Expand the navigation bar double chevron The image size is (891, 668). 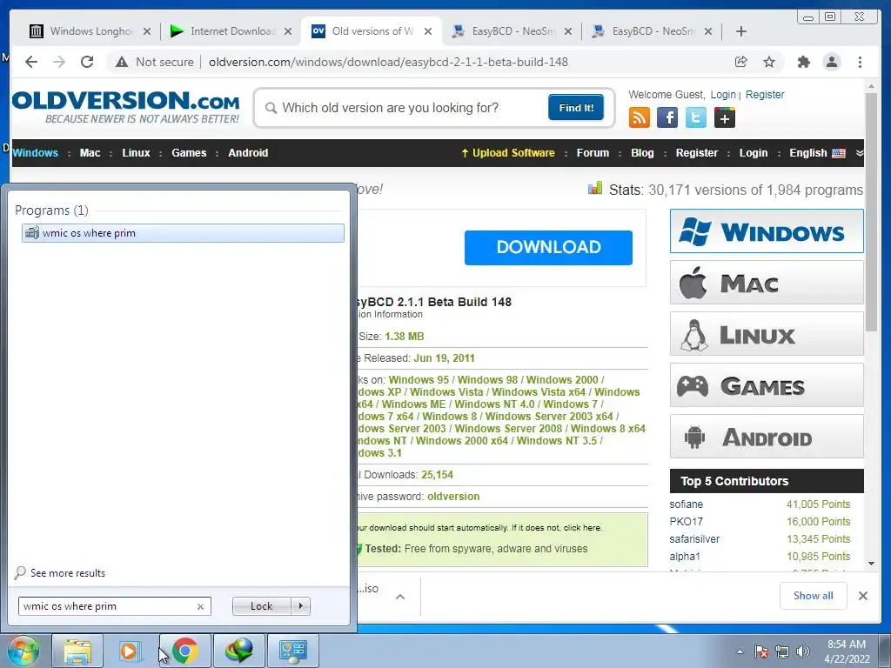pyautogui.click(x=859, y=153)
